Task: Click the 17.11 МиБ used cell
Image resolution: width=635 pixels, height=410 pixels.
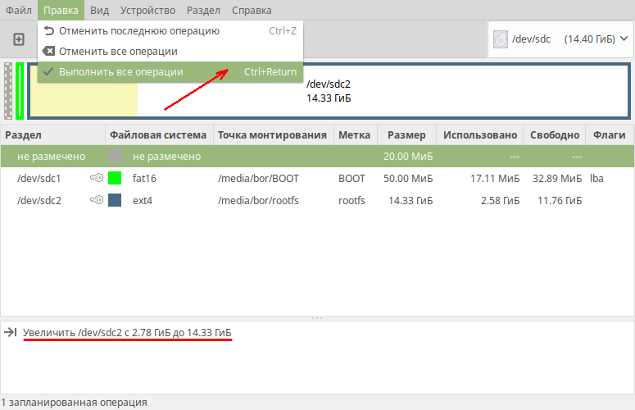Action: pyautogui.click(x=494, y=178)
